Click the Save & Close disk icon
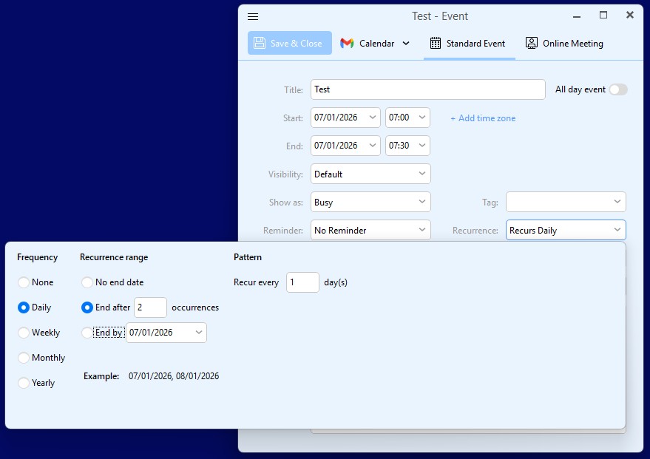 click(259, 44)
